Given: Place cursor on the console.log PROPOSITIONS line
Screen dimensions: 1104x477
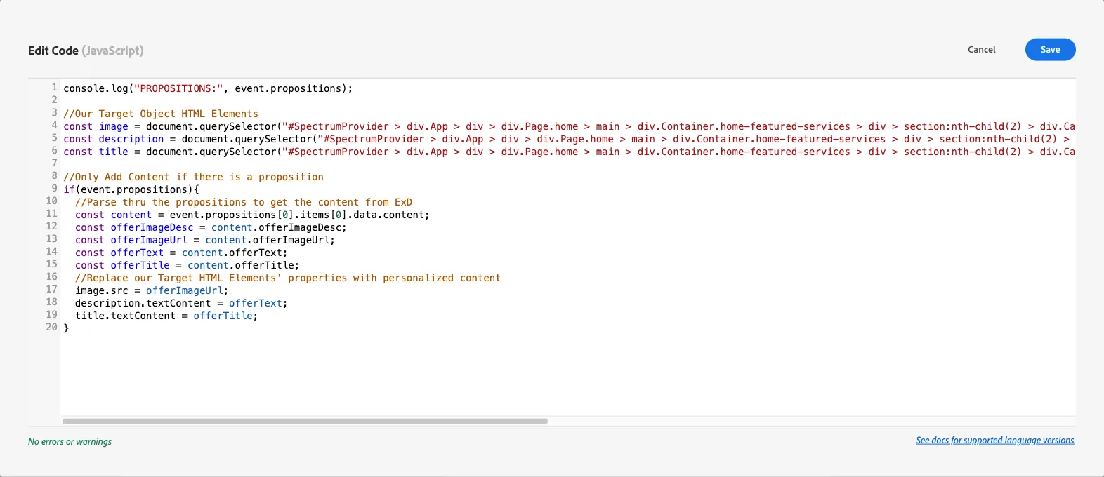Looking at the screenshot, I should click(208, 88).
